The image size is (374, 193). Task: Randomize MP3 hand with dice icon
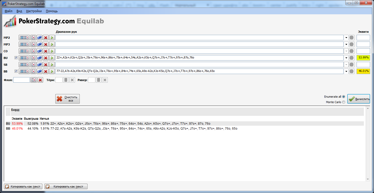click(39, 44)
